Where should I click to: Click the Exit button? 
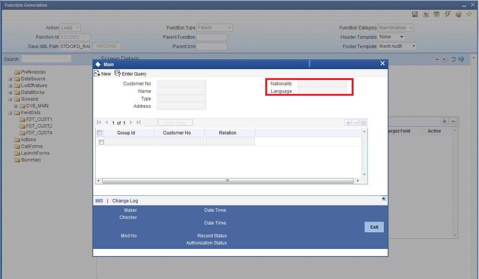coord(374,227)
